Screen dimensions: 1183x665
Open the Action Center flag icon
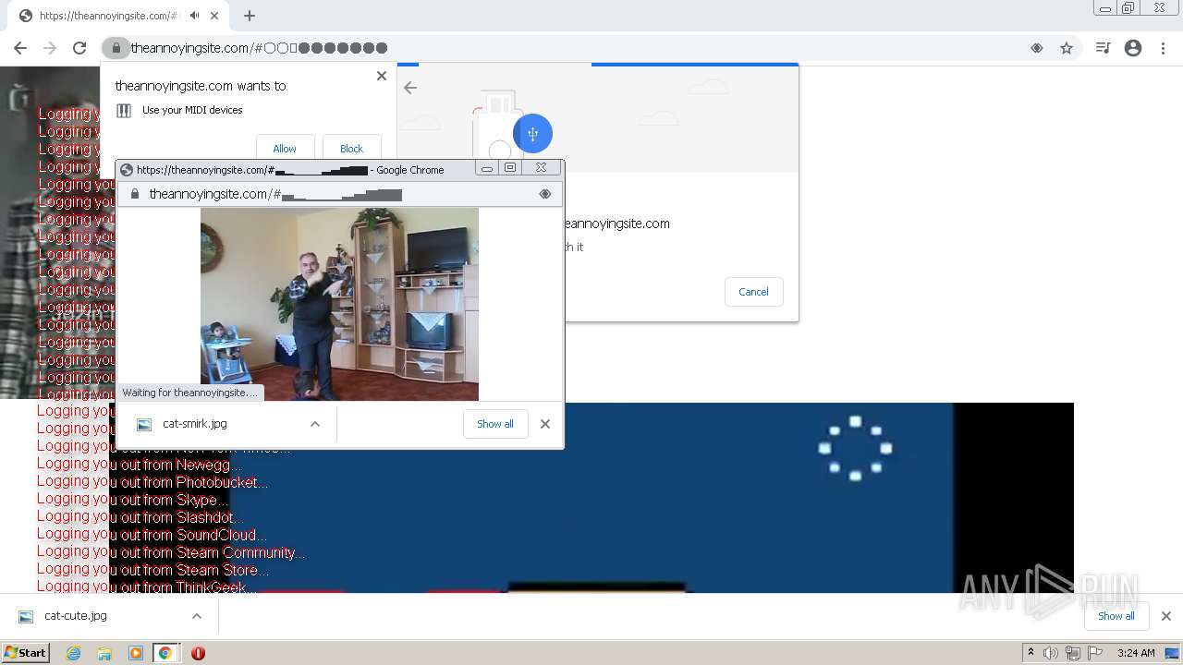pos(1095,653)
